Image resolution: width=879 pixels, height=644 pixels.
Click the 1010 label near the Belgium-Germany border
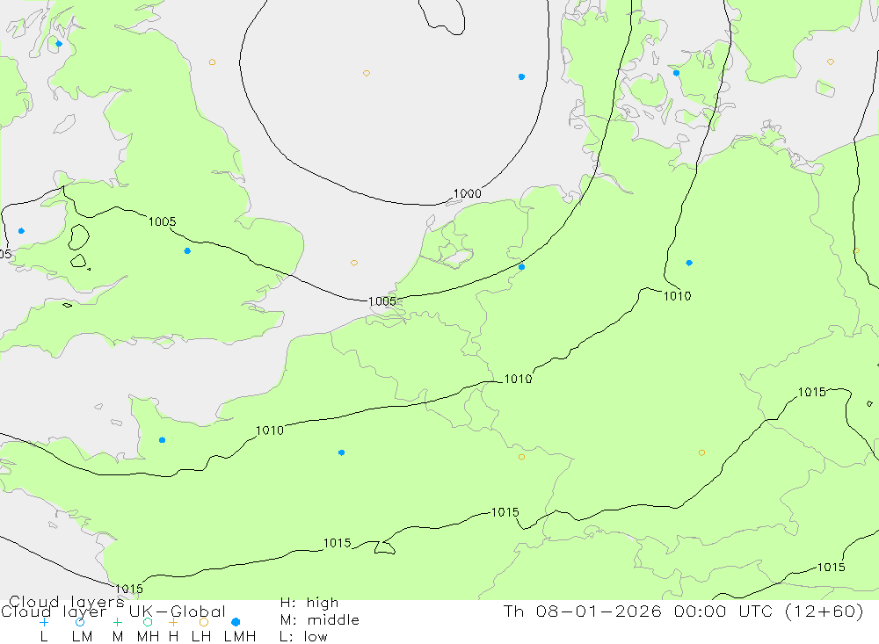pos(518,380)
